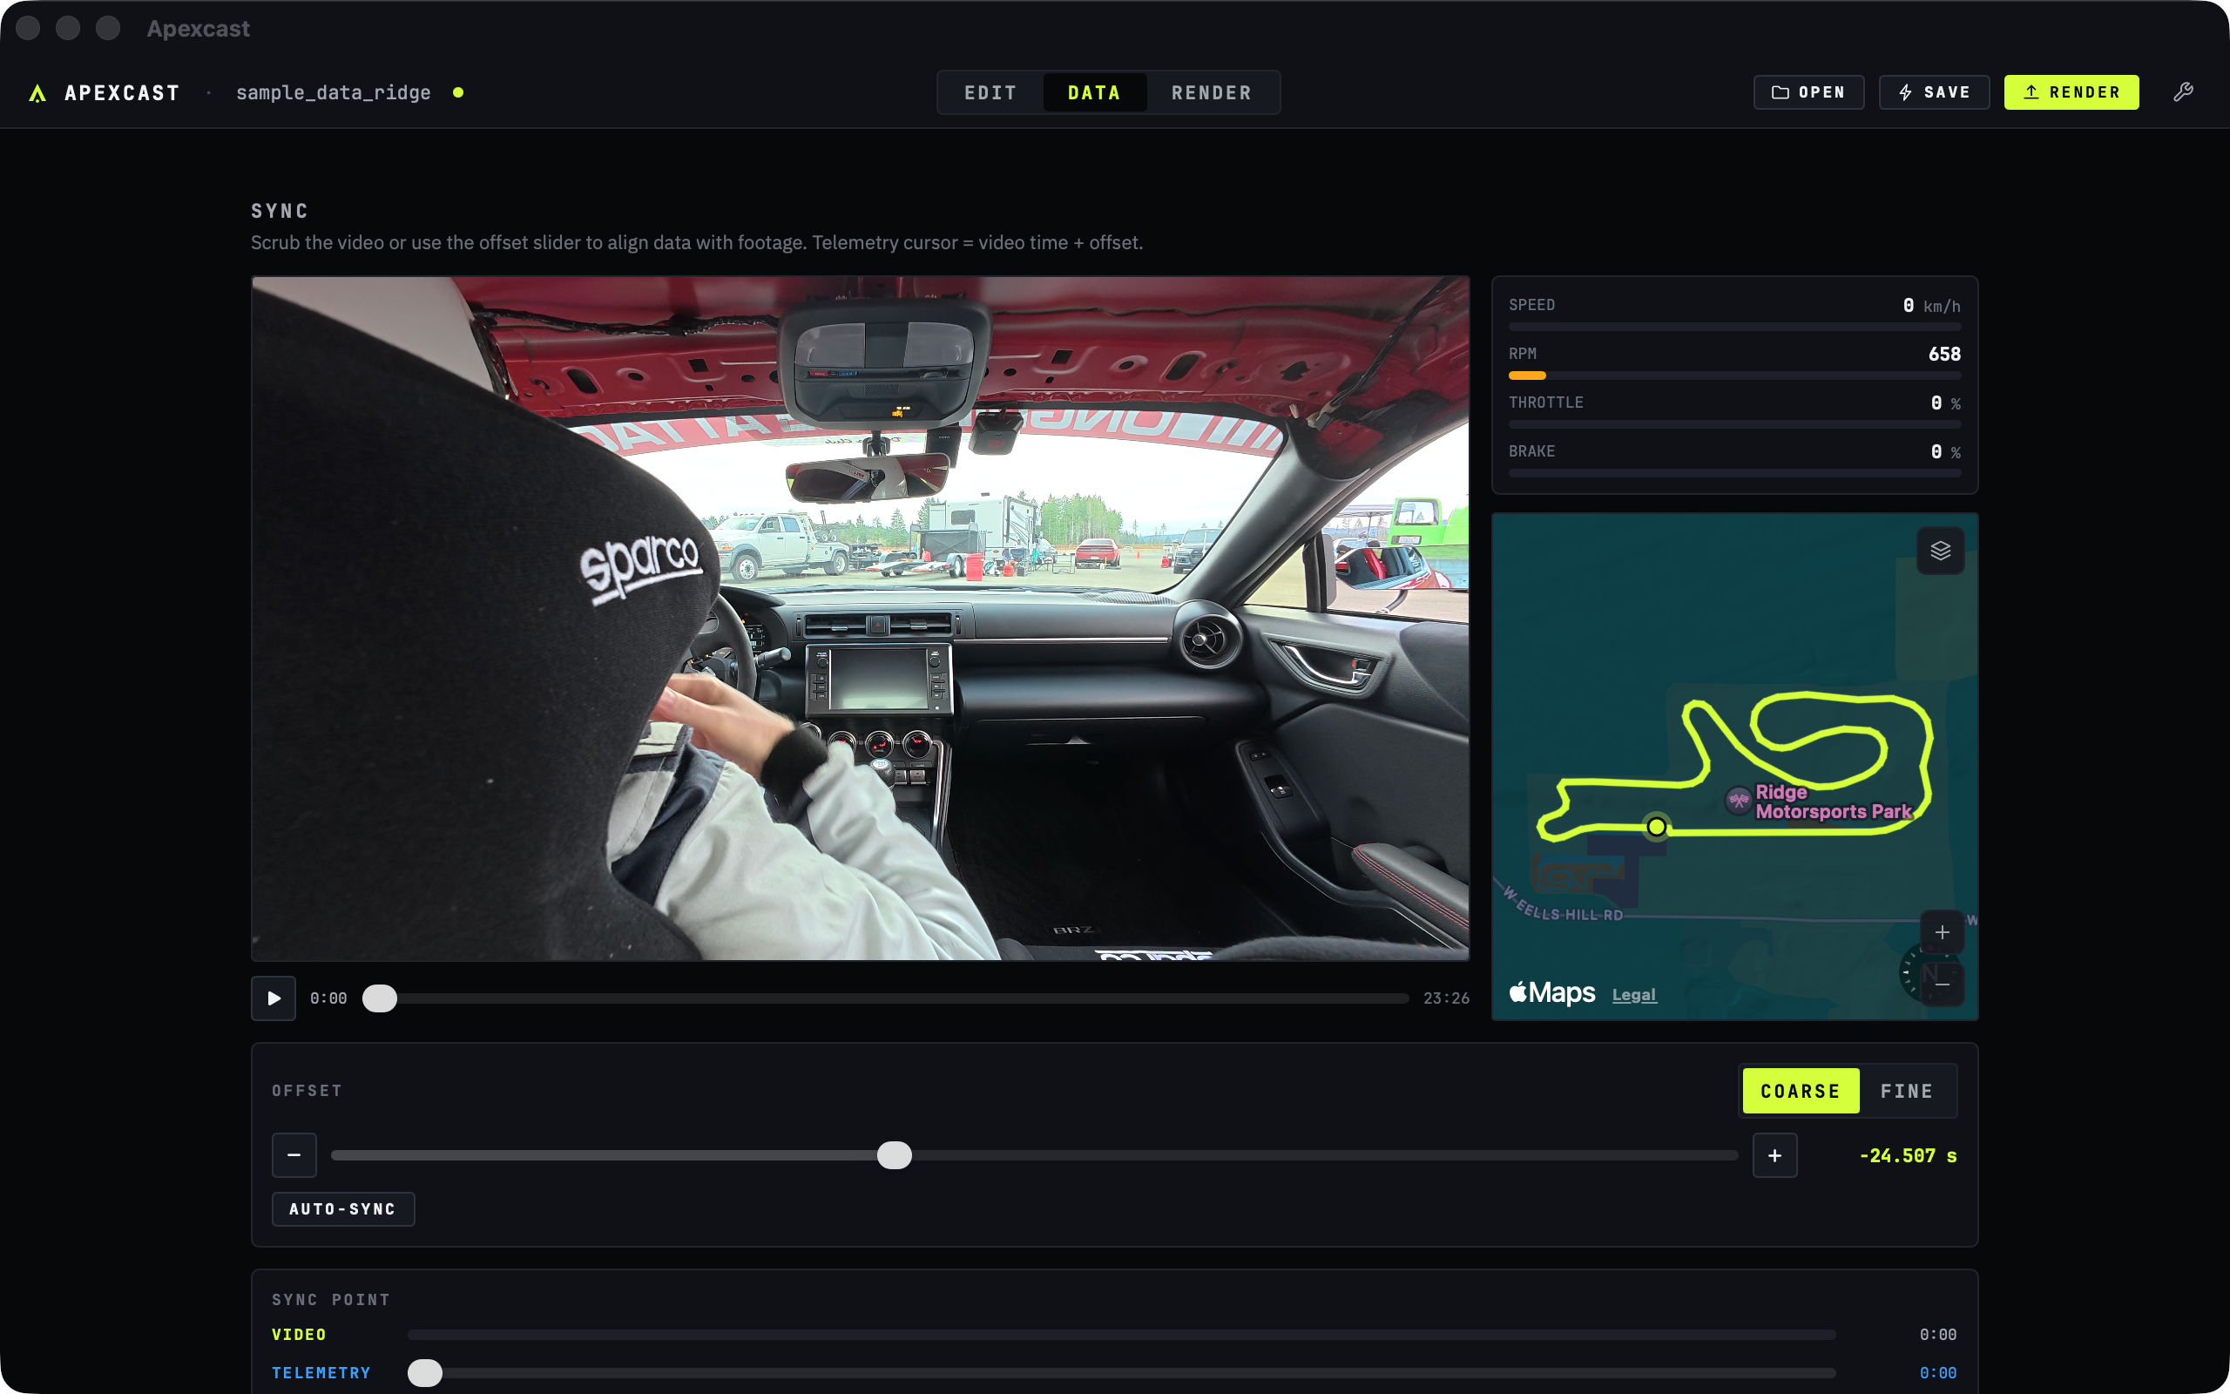The height and width of the screenshot is (1394, 2230).
Task: Click the Ridge Motorsports Park map pin
Action: click(1739, 801)
